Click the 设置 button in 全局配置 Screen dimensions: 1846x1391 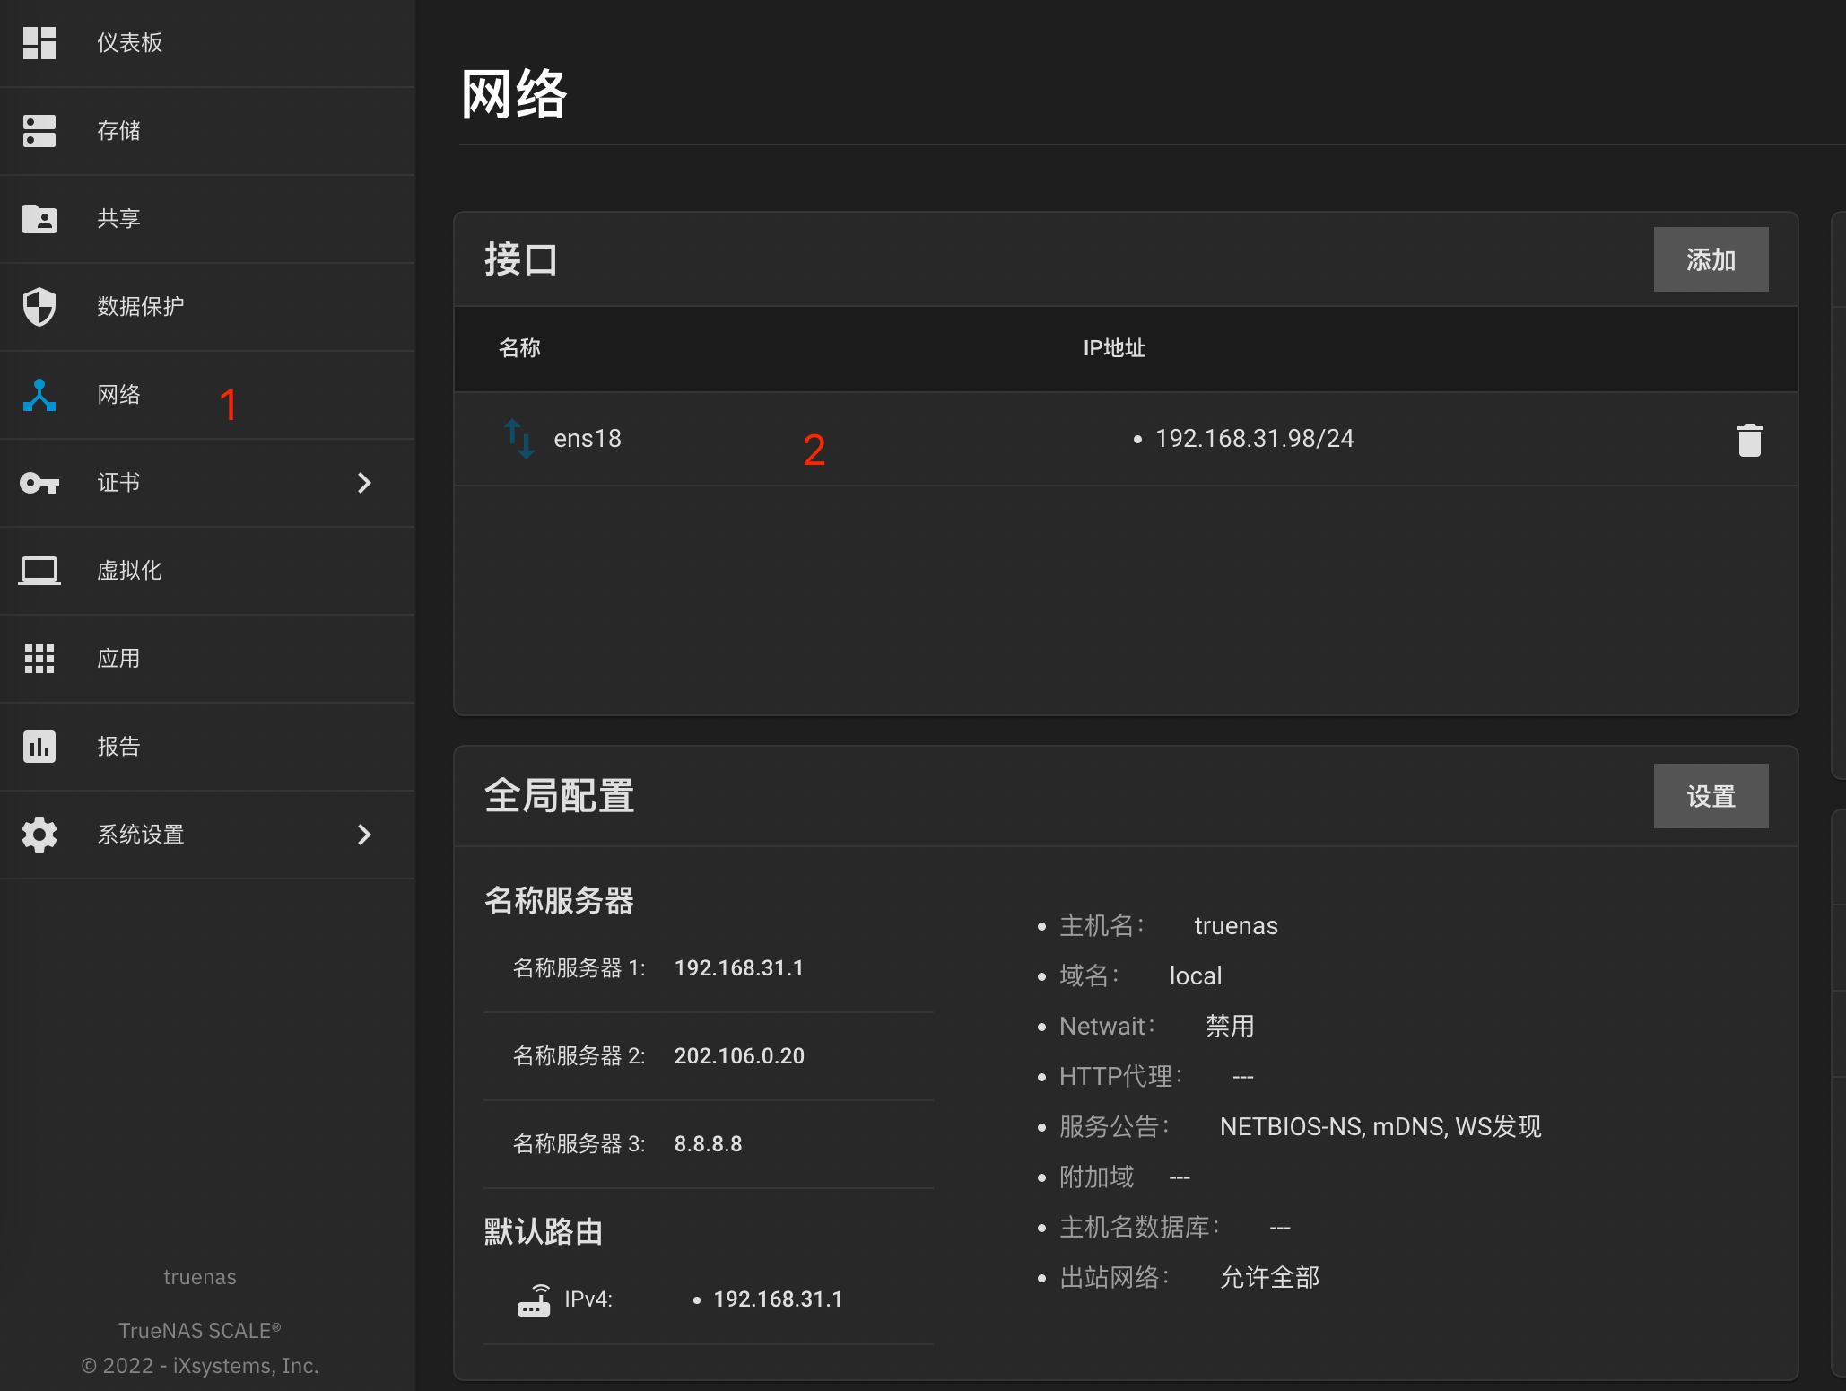(x=1711, y=796)
